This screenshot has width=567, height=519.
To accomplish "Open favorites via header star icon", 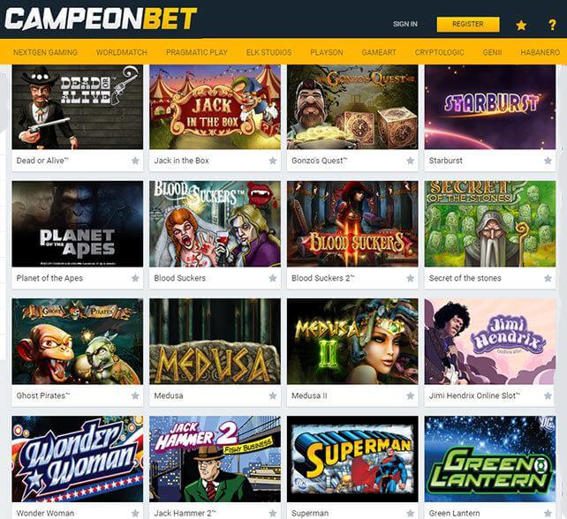I will click(x=521, y=25).
